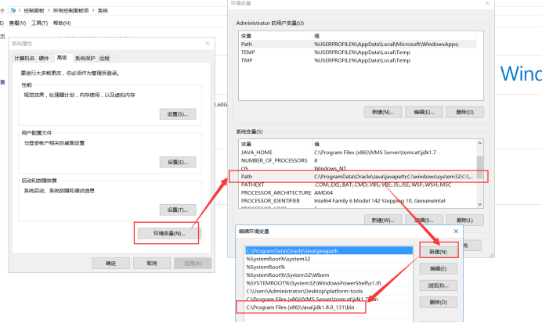Click the performance 设置(S)... button
The width and height of the screenshot is (542, 323).
tap(178, 114)
